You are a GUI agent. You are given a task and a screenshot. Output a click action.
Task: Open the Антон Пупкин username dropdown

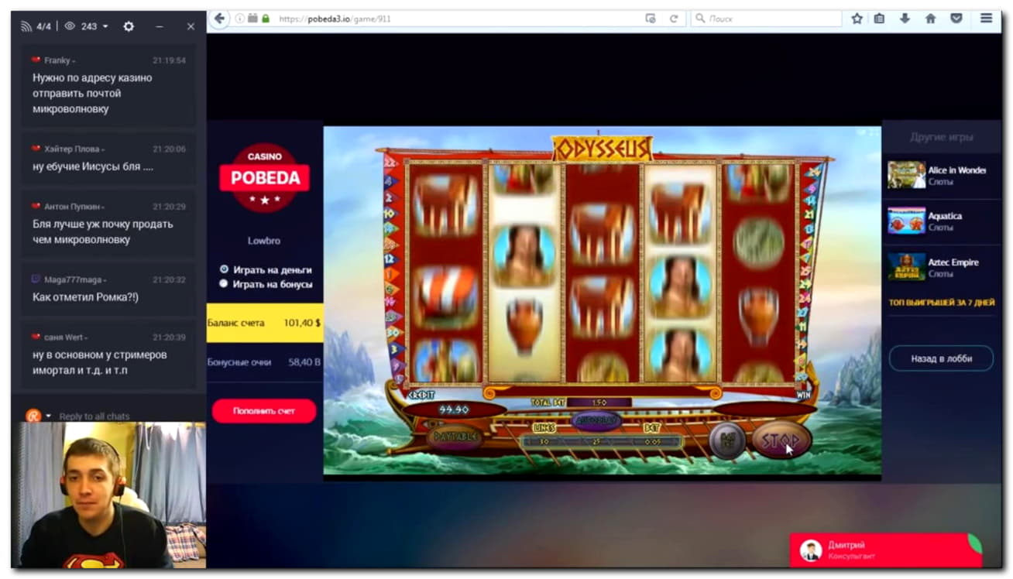click(x=103, y=207)
